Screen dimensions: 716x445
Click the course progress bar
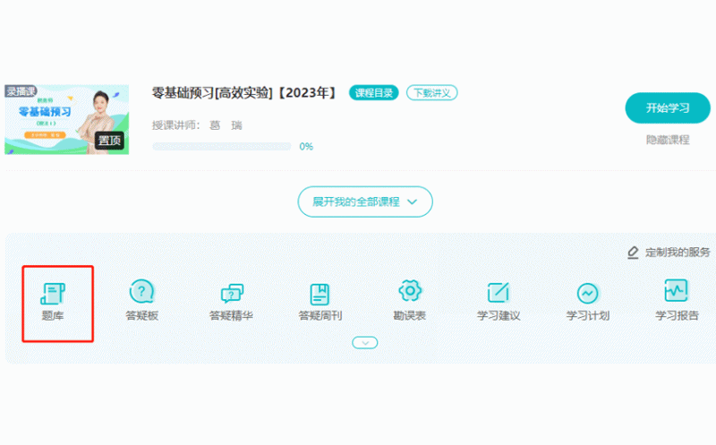[x=221, y=146]
